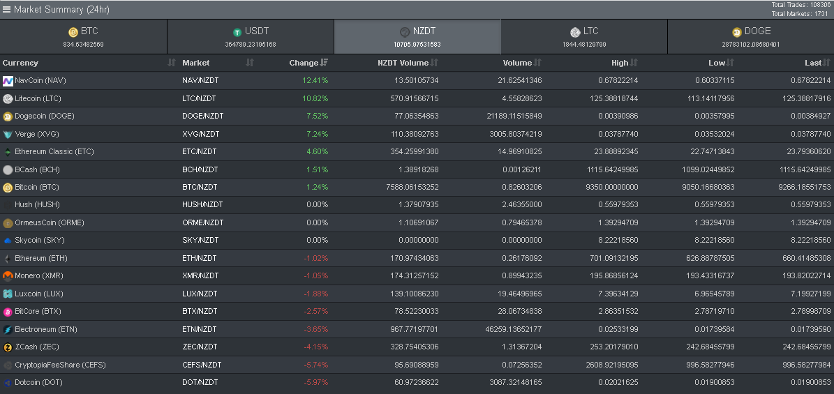Open the NAV/NZDT market
The height and width of the screenshot is (394, 834).
200,80
